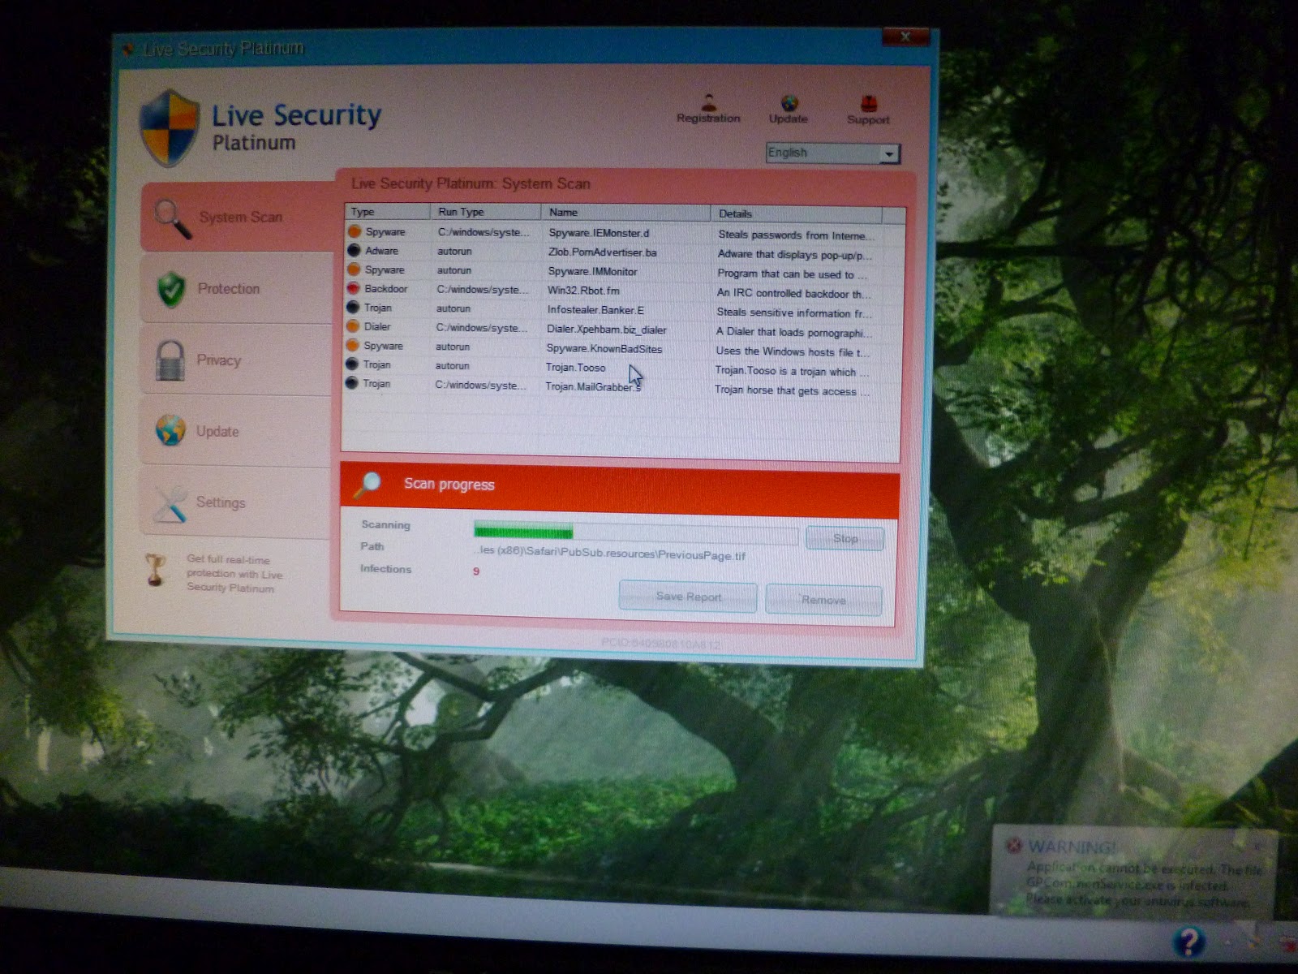This screenshot has height=974, width=1298.
Task: Close the Live Security Platinum window
Action: 905,37
